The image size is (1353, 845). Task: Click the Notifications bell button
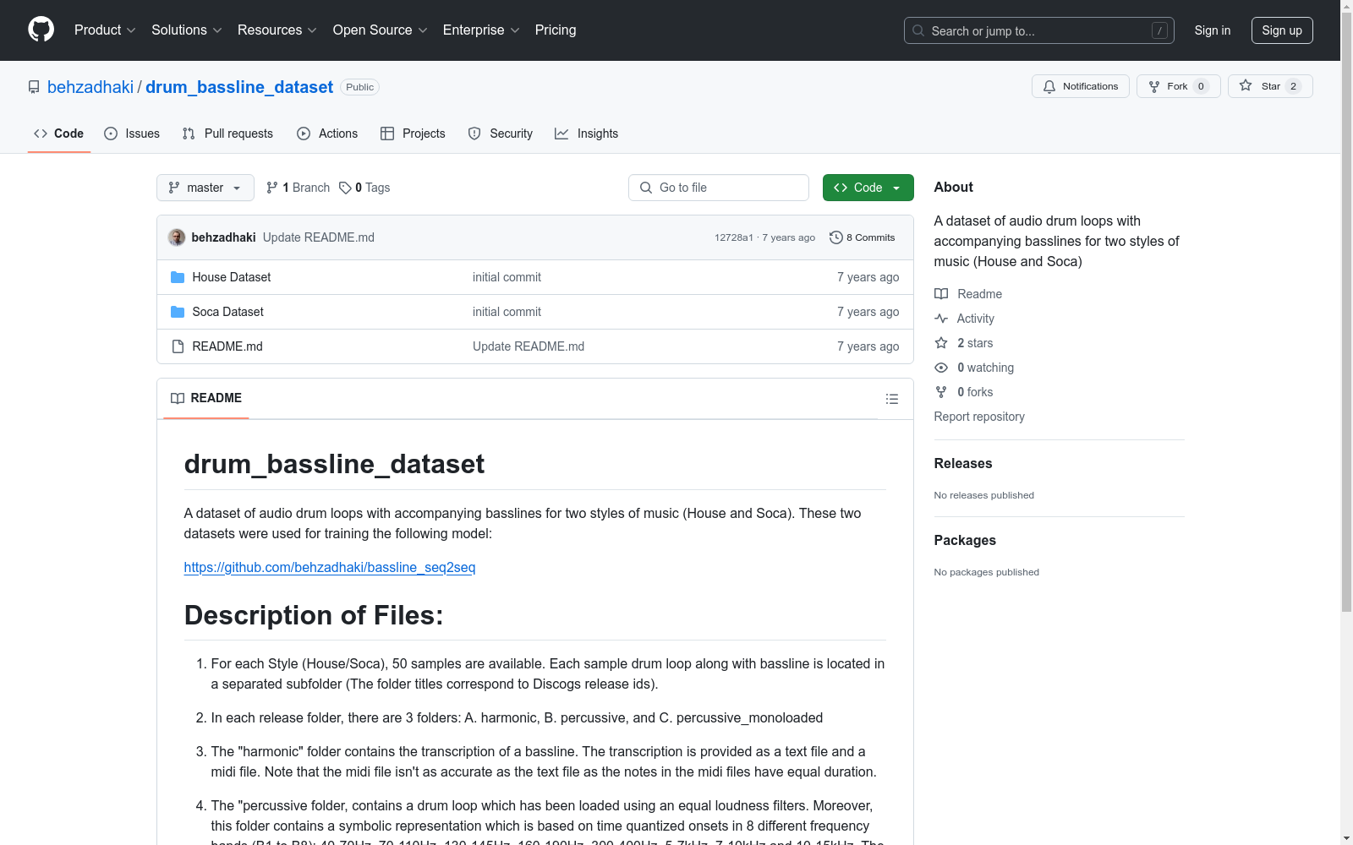[x=1081, y=86]
